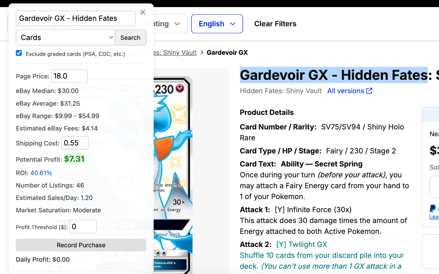The width and height of the screenshot is (439, 274).
Task: Click the Profit Threshold input field
Action: tap(83, 227)
